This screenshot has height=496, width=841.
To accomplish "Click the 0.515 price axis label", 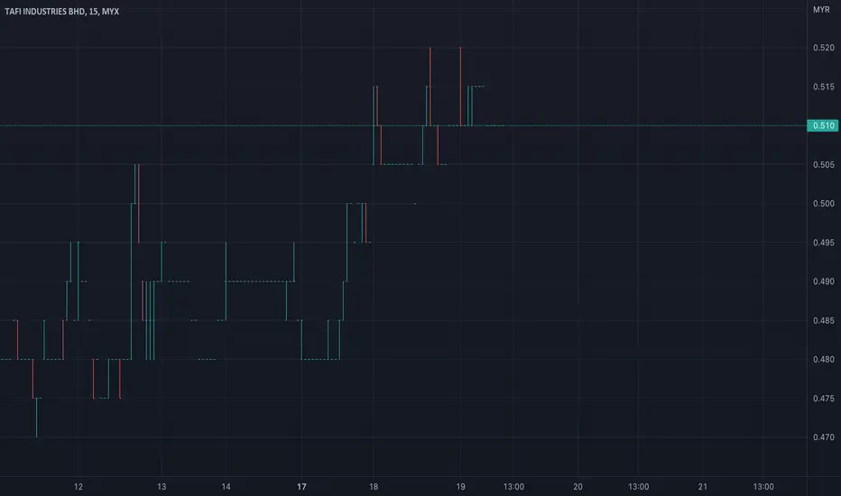I will 823,87.
